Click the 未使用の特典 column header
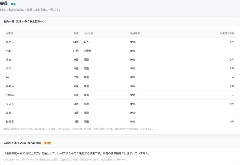The height and width of the screenshot is (165, 240). 227,33
